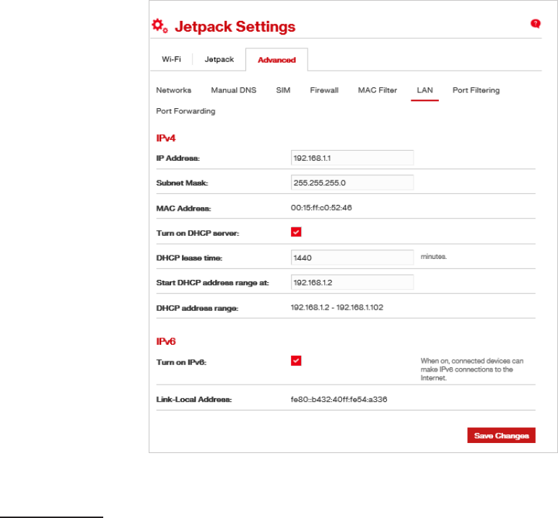Open the MAC Filter sub-tab
Image resolution: width=558 pixels, height=518 pixels.
(378, 90)
